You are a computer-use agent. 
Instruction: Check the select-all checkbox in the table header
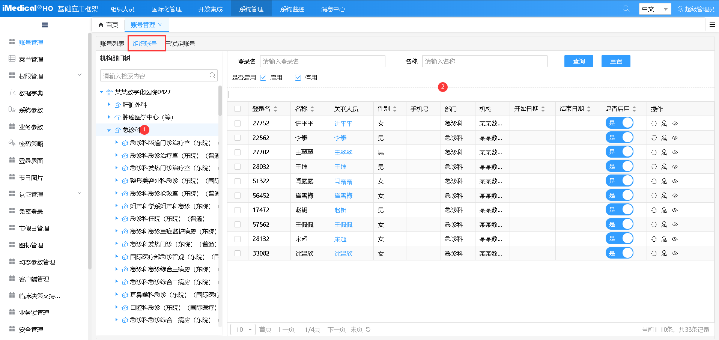pos(238,108)
